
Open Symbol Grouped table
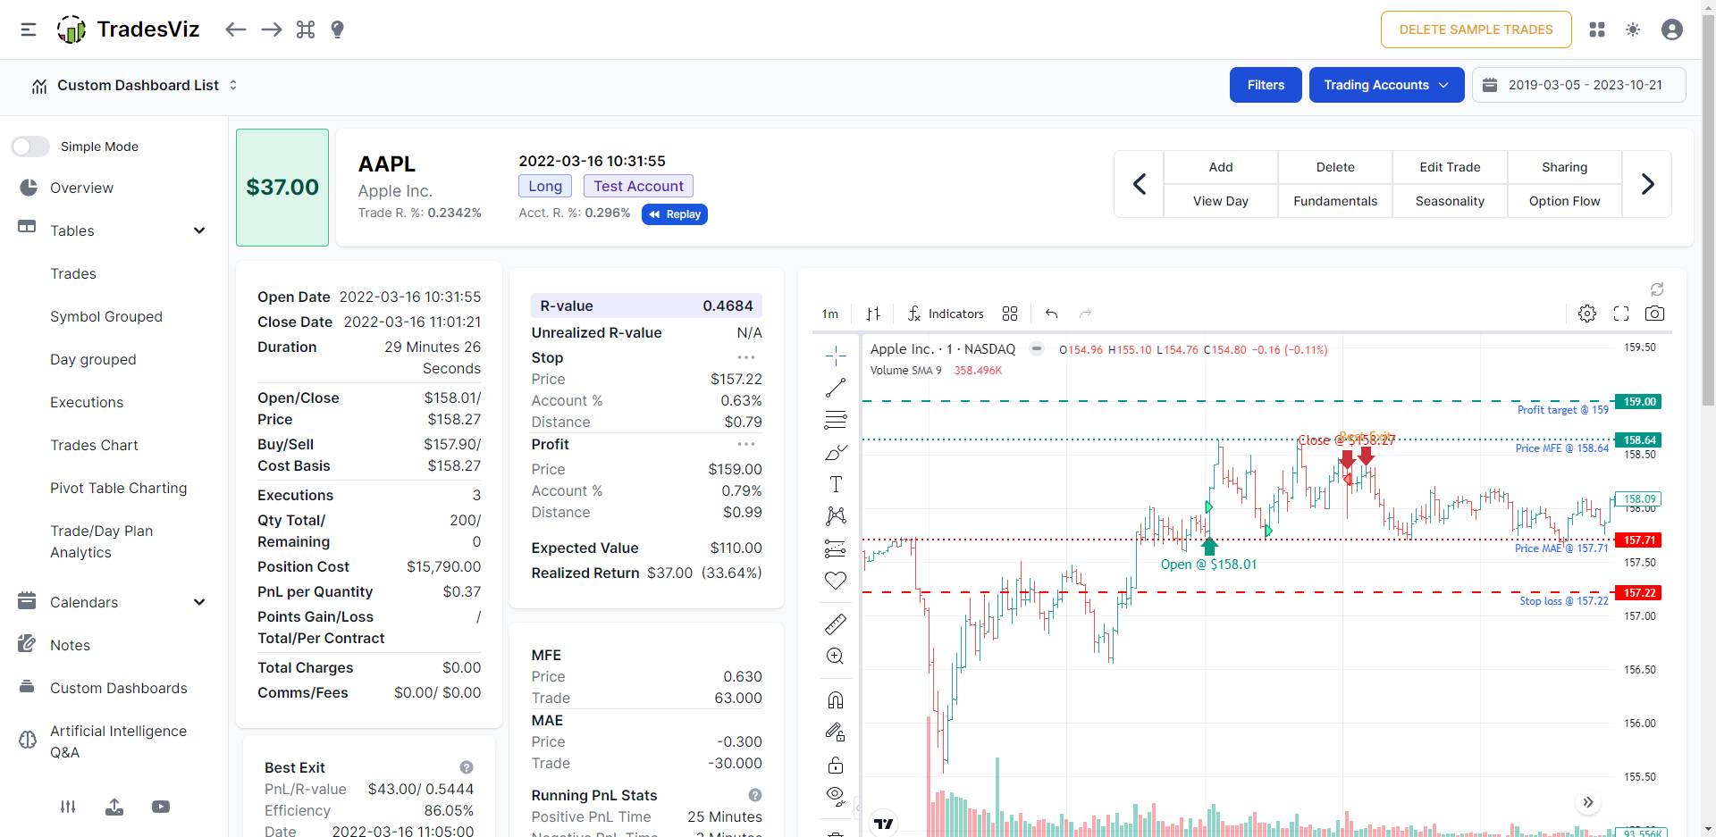click(106, 316)
